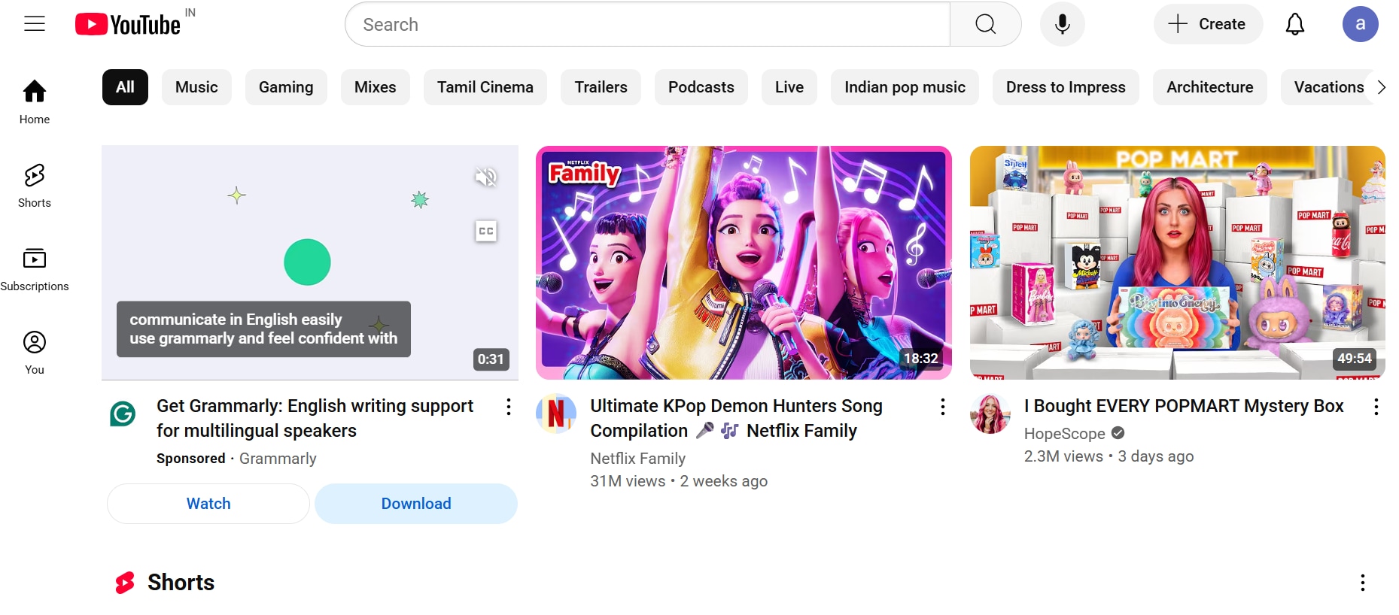This screenshot has height=615, width=1399.
Task: Click the Grammarly channel avatar
Action: [123, 414]
